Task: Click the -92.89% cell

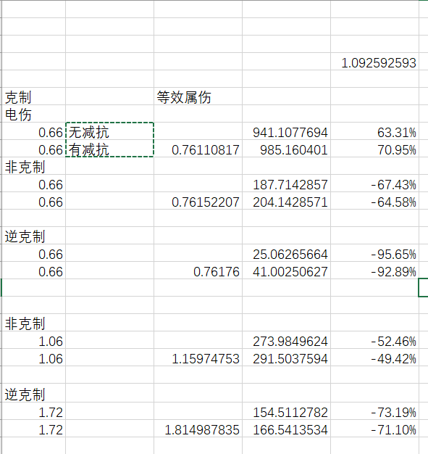Action: (375, 271)
